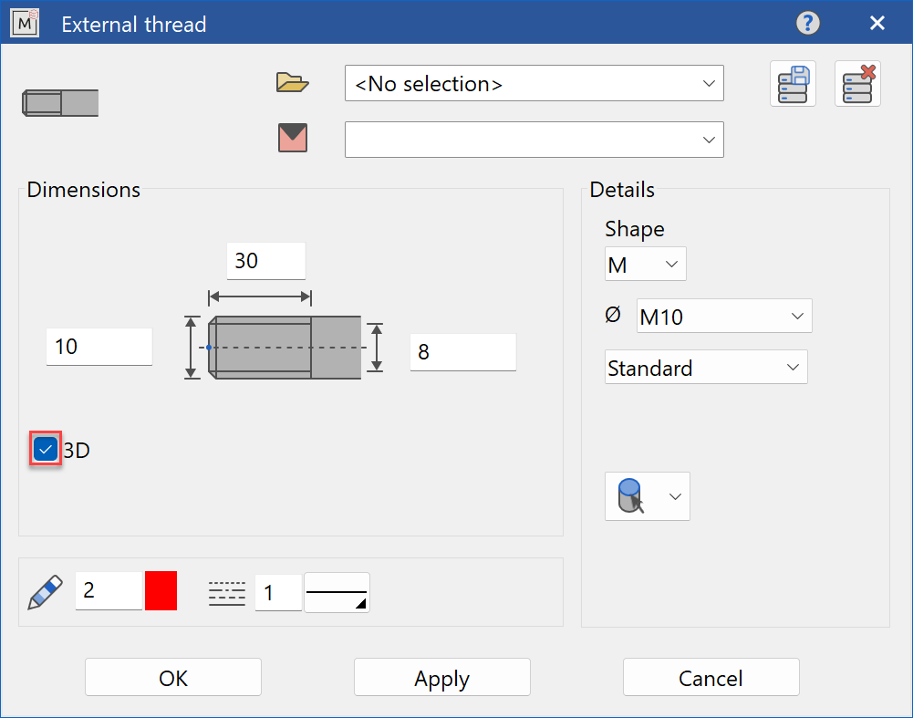
Task: Open the empty material dropdown
Action: pos(534,140)
